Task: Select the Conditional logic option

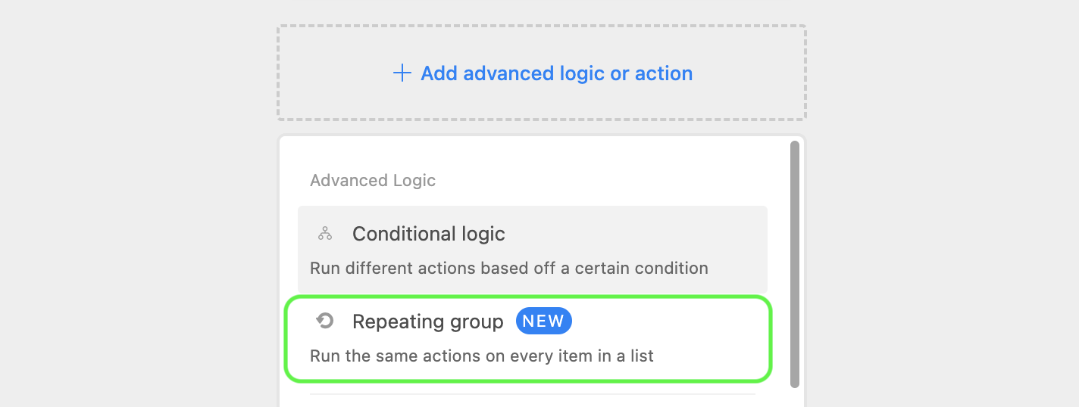Action: pyautogui.click(x=533, y=250)
